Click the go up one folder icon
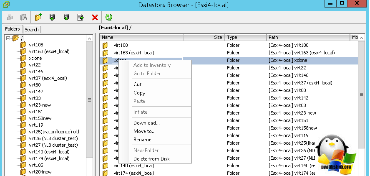The image size is (370, 176). coord(25,17)
